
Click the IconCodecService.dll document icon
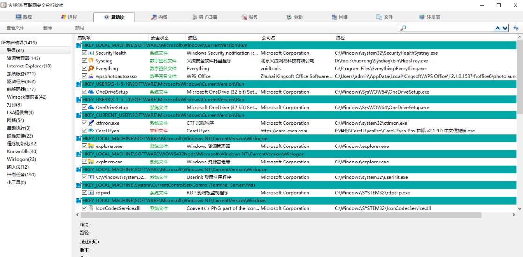(90, 208)
